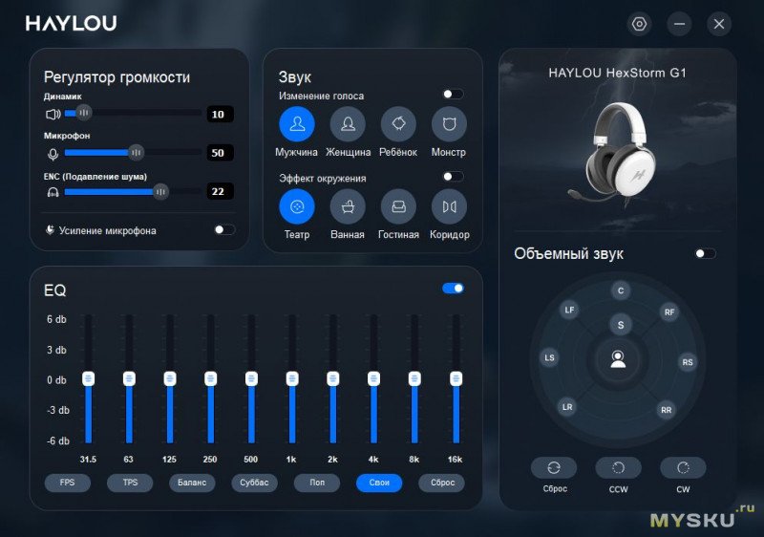764x537 pixels.
Task: Choose the Суббас EQ preset
Action: point(254,483)
